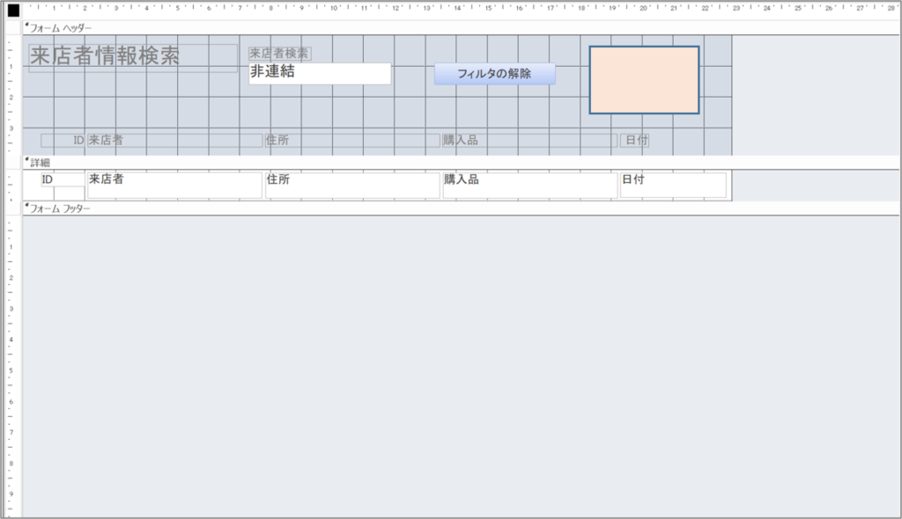The height and width of the screenshot is (519, 902).
Task: Click the vertical ruler beside form header
Action: coord(11,95)
